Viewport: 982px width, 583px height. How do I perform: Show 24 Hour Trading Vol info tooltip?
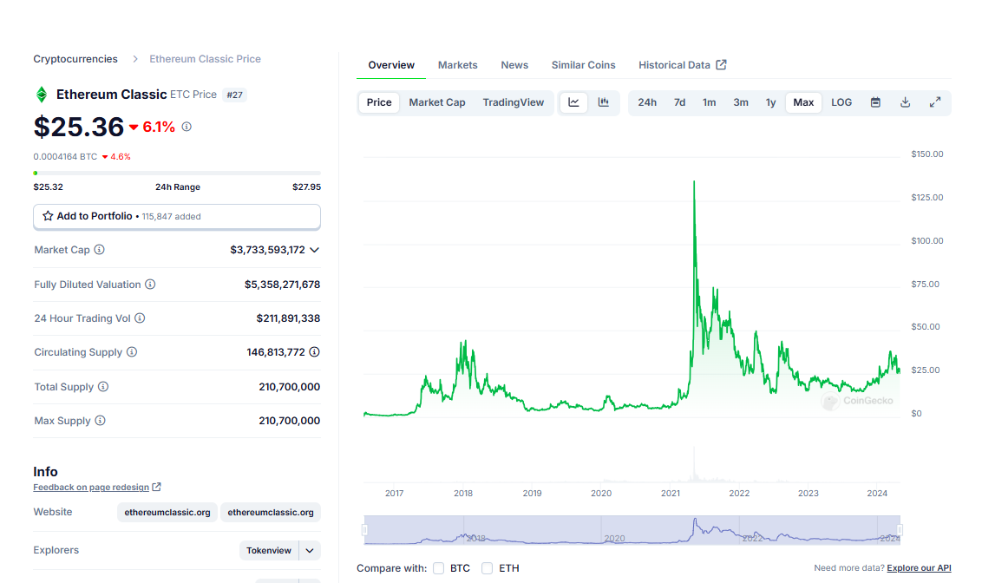(140, 318)
